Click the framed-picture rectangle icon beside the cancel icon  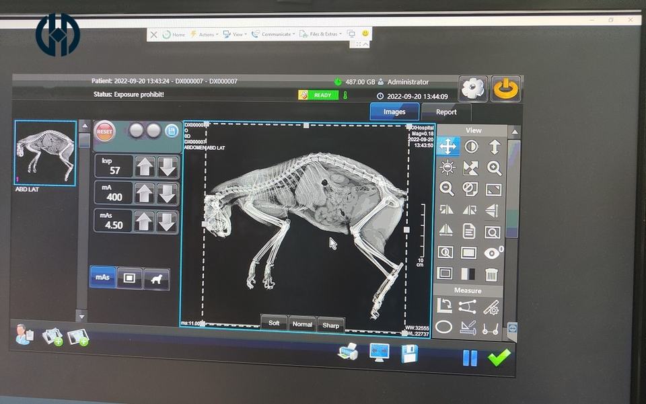tap(493, 190)
